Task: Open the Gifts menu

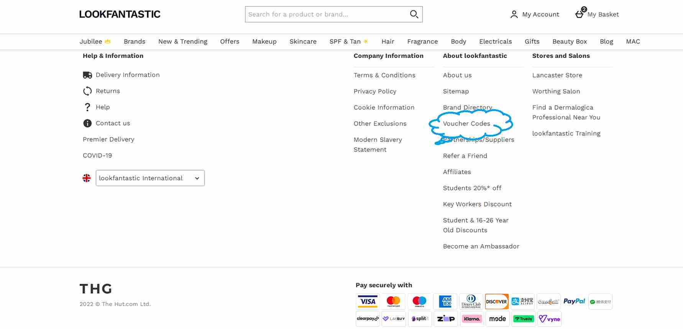Action: (532, 41)
